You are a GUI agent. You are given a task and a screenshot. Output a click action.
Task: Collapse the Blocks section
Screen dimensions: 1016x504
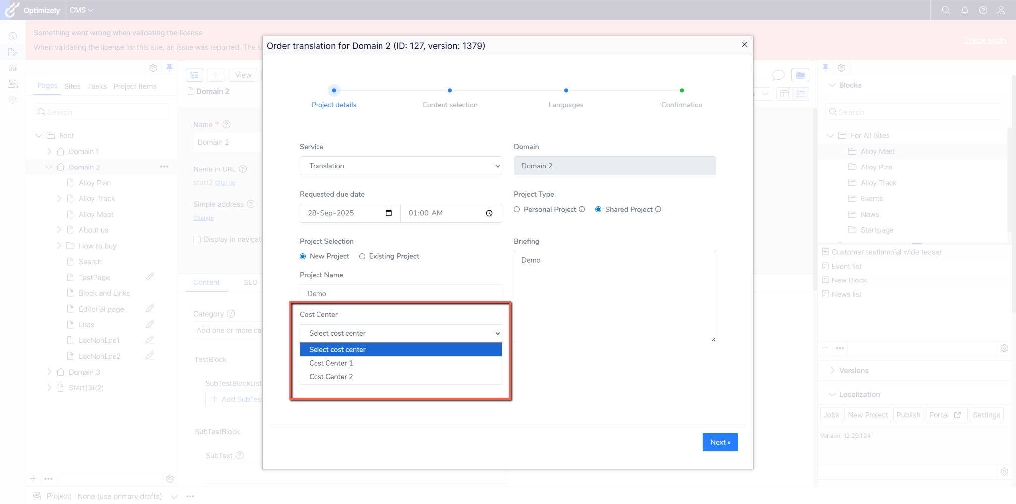click(x=832, y=85)
